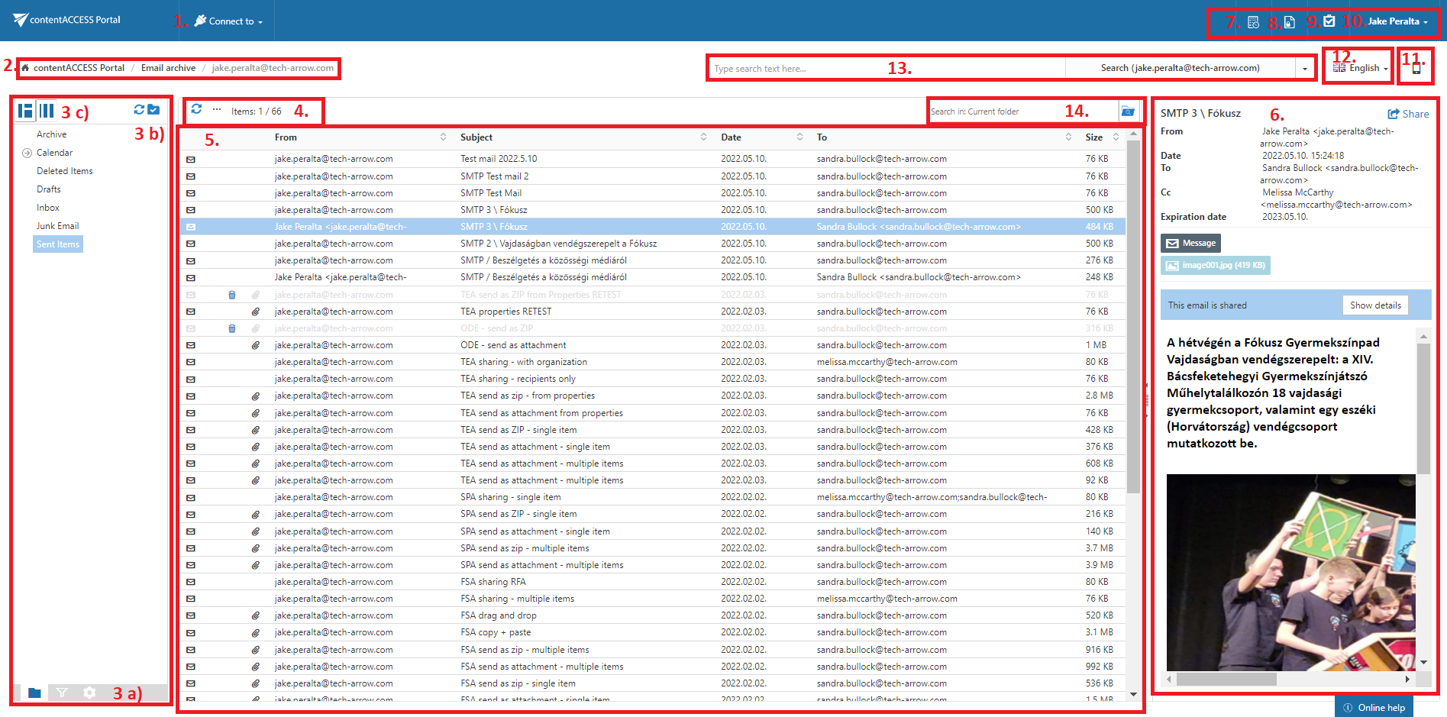Switch to preview-pane layout view
This screenshot has height=717, width=1447.
pos(25,111)
